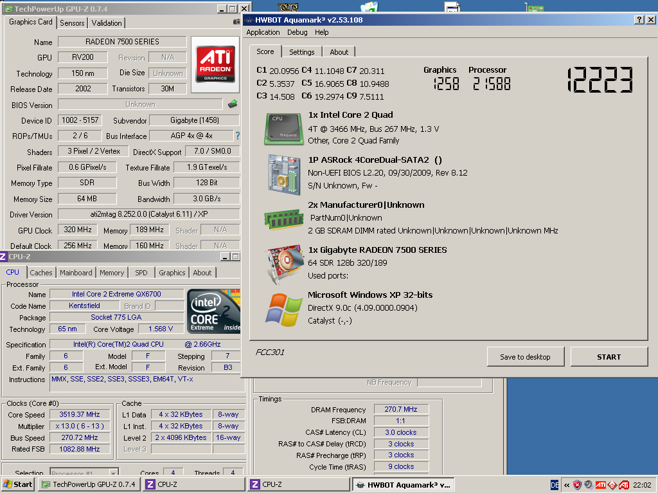Open SPD tab in CPU-Z
The height and width of the screenshot is (494, 658).
[x=141, y=273]
